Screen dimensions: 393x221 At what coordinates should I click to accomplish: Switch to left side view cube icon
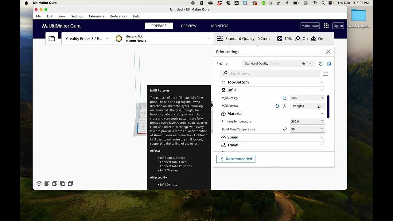pyautogui.click(x=63, y=184)
